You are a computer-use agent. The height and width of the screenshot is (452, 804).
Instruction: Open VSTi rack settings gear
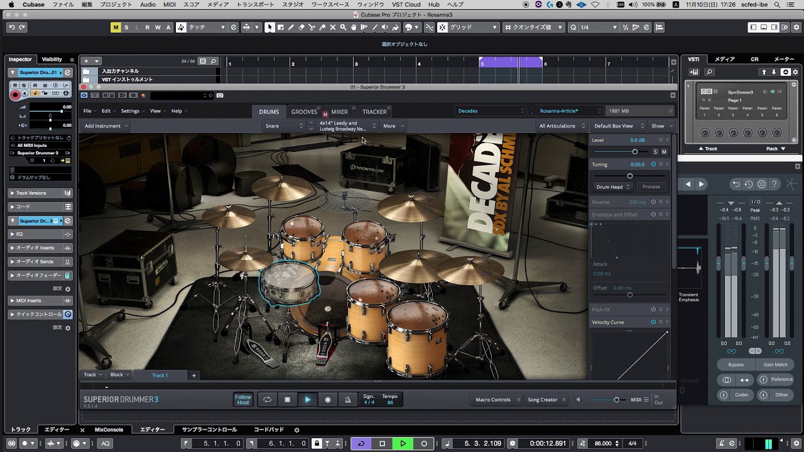coord(796,72)
